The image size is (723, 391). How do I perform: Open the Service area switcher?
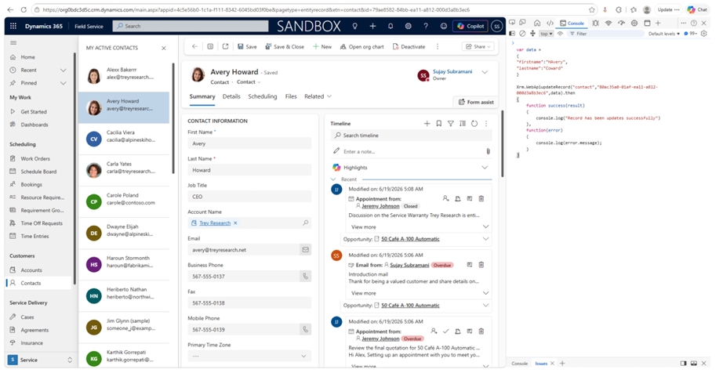[x=41, y=360]
